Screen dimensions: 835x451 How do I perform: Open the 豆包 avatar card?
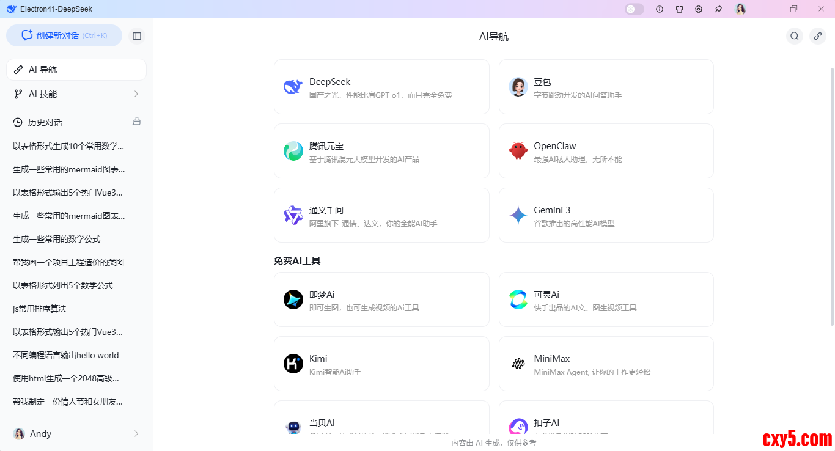(606, 87)
